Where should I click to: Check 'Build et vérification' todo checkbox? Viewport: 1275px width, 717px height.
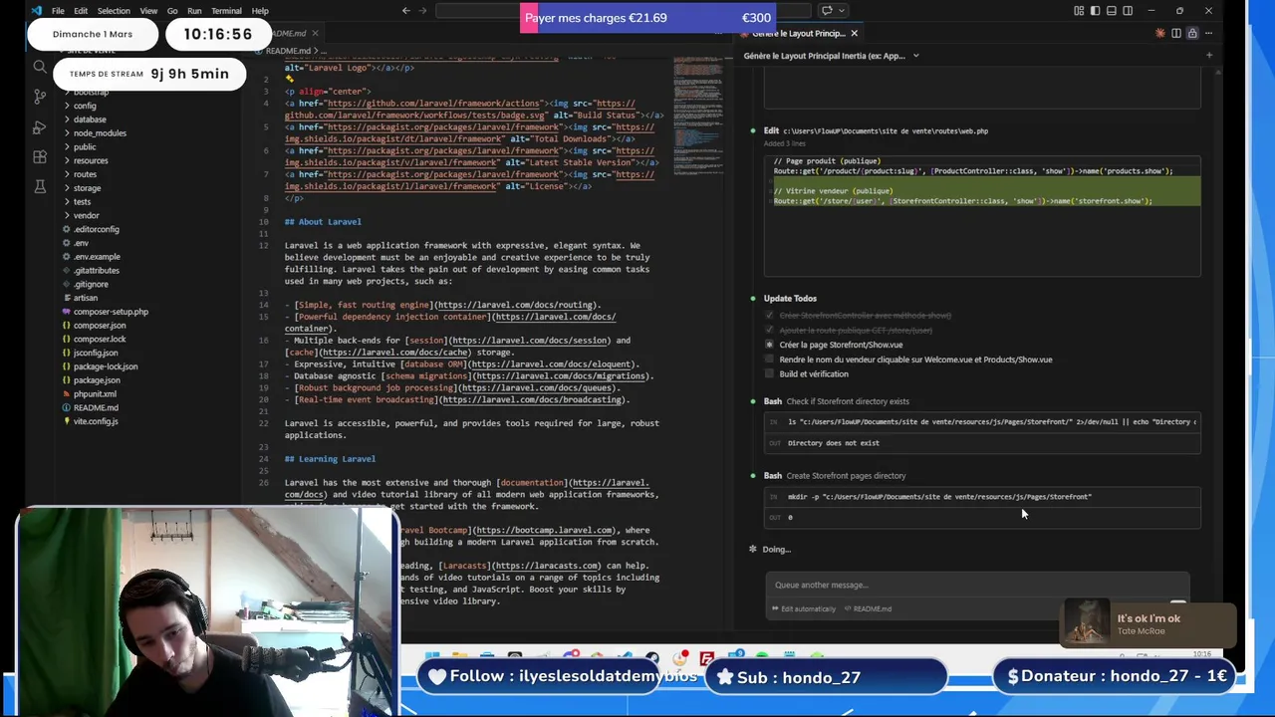[769, 374]
